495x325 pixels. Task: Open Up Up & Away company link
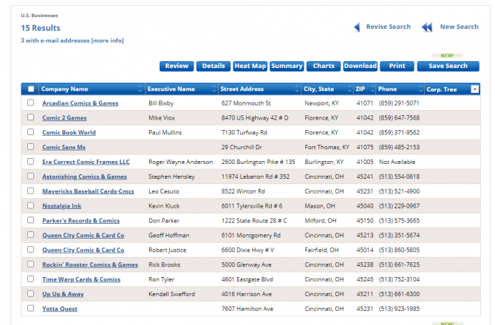coord(63,294)
